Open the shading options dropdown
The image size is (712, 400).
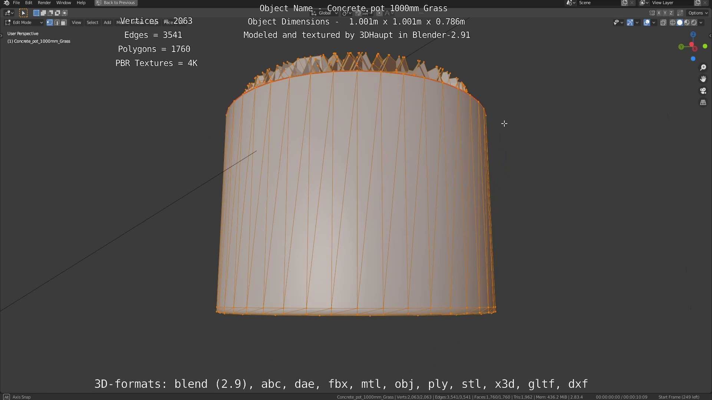tap(701, 23)
